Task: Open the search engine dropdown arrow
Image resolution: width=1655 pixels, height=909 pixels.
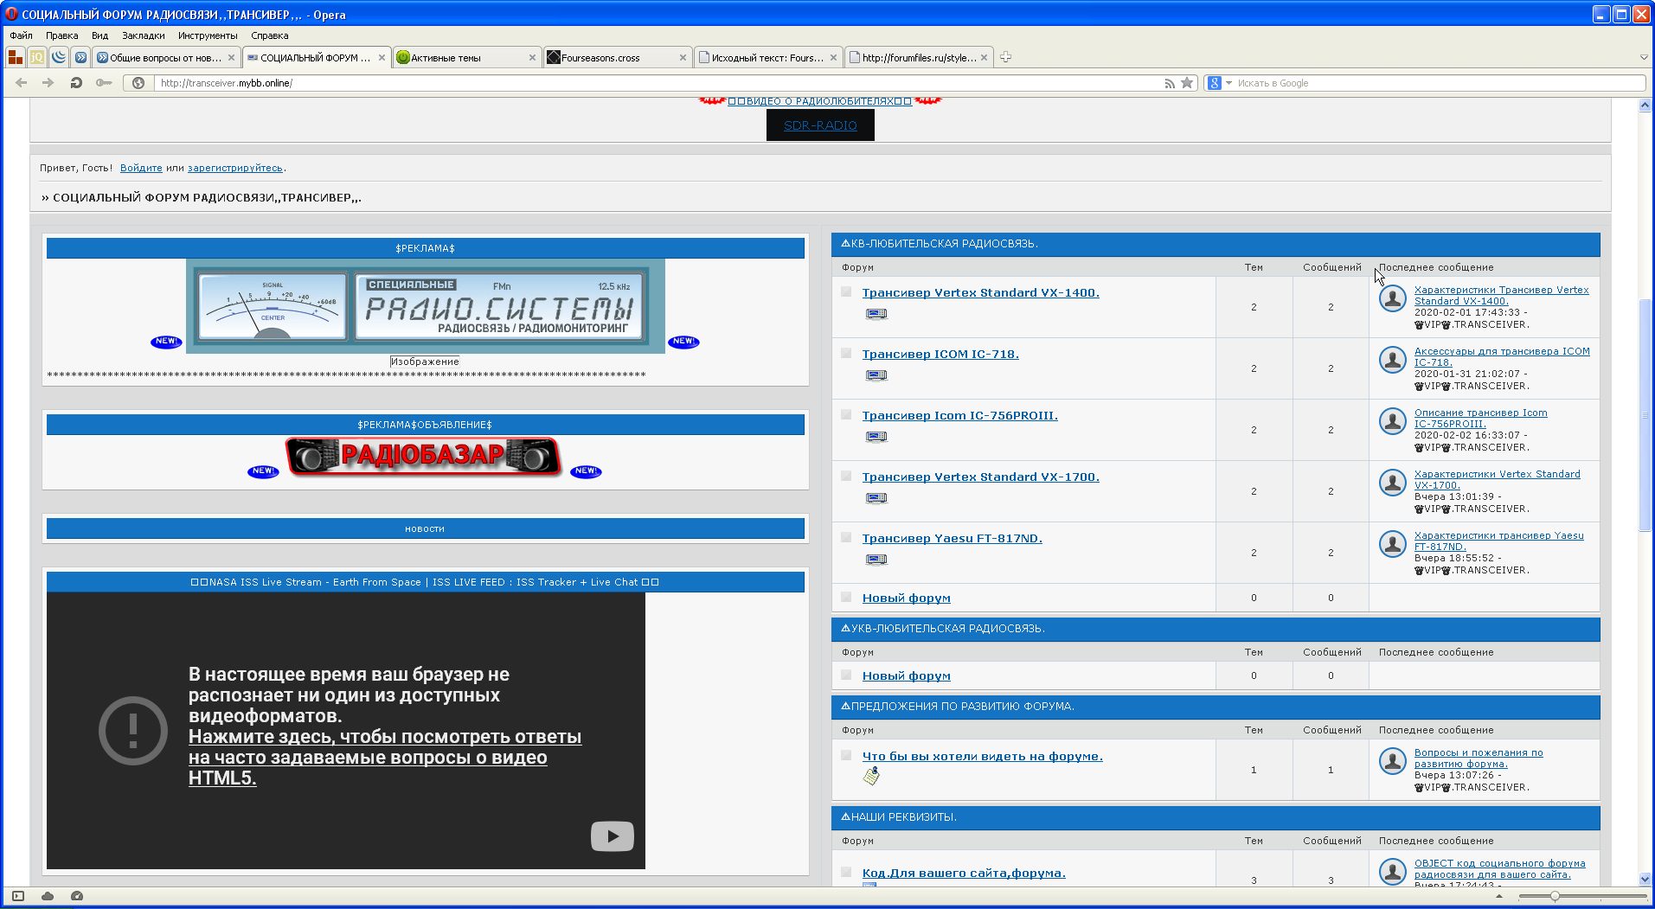Action: [1228, 83]
